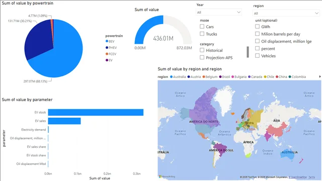Screen dimensions: 322x181
Task: Click the 'Oil displacement Mbd' axis label
Action: click(x=31, y=164)
